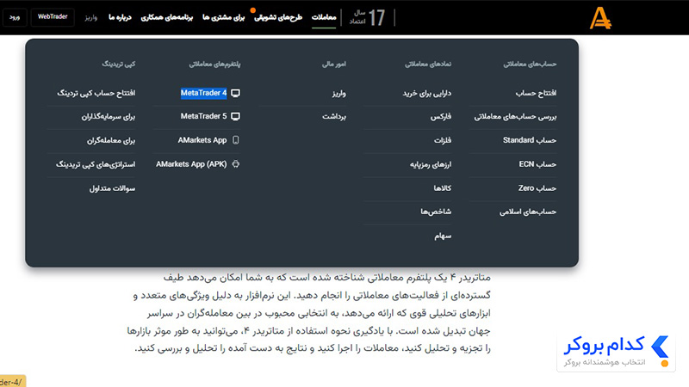Click the پلتفرم‌های معاملاتی column heading
This screenshot has height=387, width=689.
[x=214, y=64]
